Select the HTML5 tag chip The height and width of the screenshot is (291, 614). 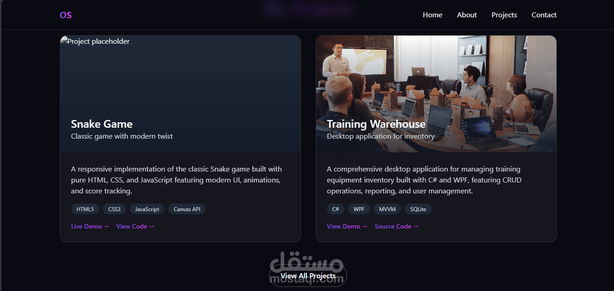click(85, 209)
